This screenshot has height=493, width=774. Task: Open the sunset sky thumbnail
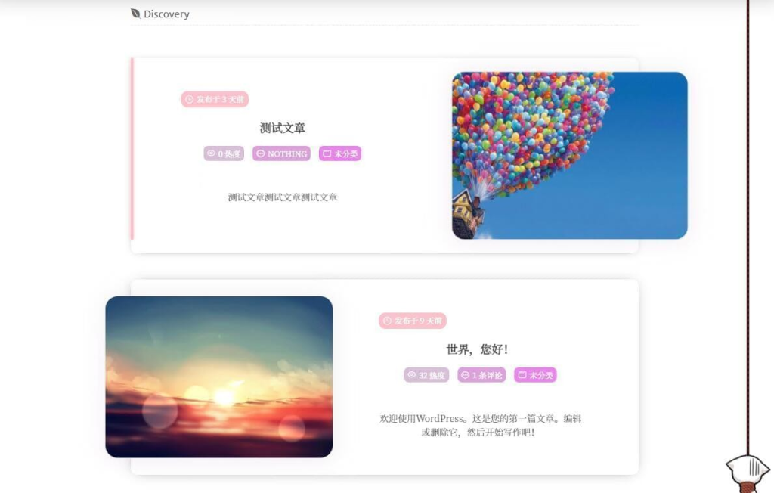(x=218, y=377)
